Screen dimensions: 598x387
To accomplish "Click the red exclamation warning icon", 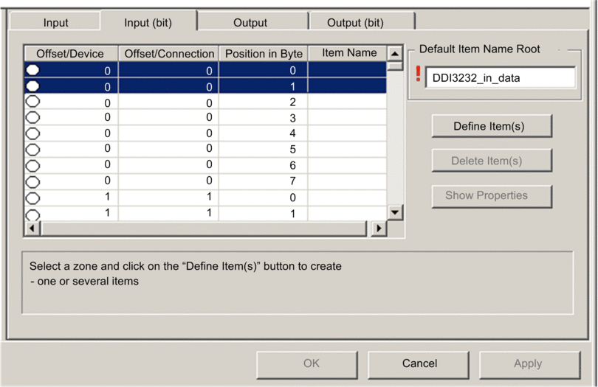I will pyautogui.click(x=418, y=75).
